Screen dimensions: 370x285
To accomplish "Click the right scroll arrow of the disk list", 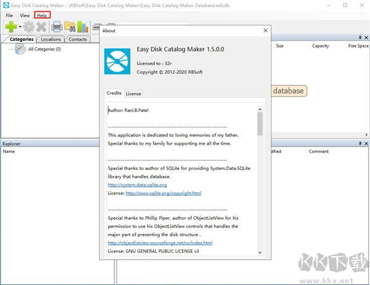I will click(366, 135).
